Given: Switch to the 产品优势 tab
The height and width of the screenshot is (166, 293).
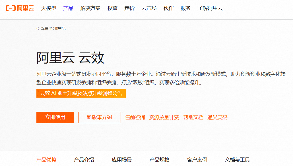Looking at the screenshot, I should pos(46,160).
